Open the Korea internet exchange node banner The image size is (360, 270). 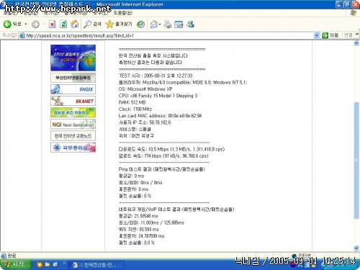(73, 136)
